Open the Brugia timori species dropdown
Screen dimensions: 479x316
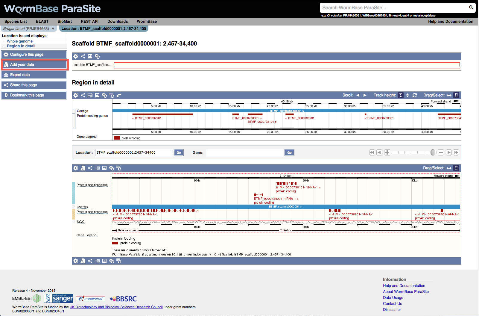click(29, 29)
